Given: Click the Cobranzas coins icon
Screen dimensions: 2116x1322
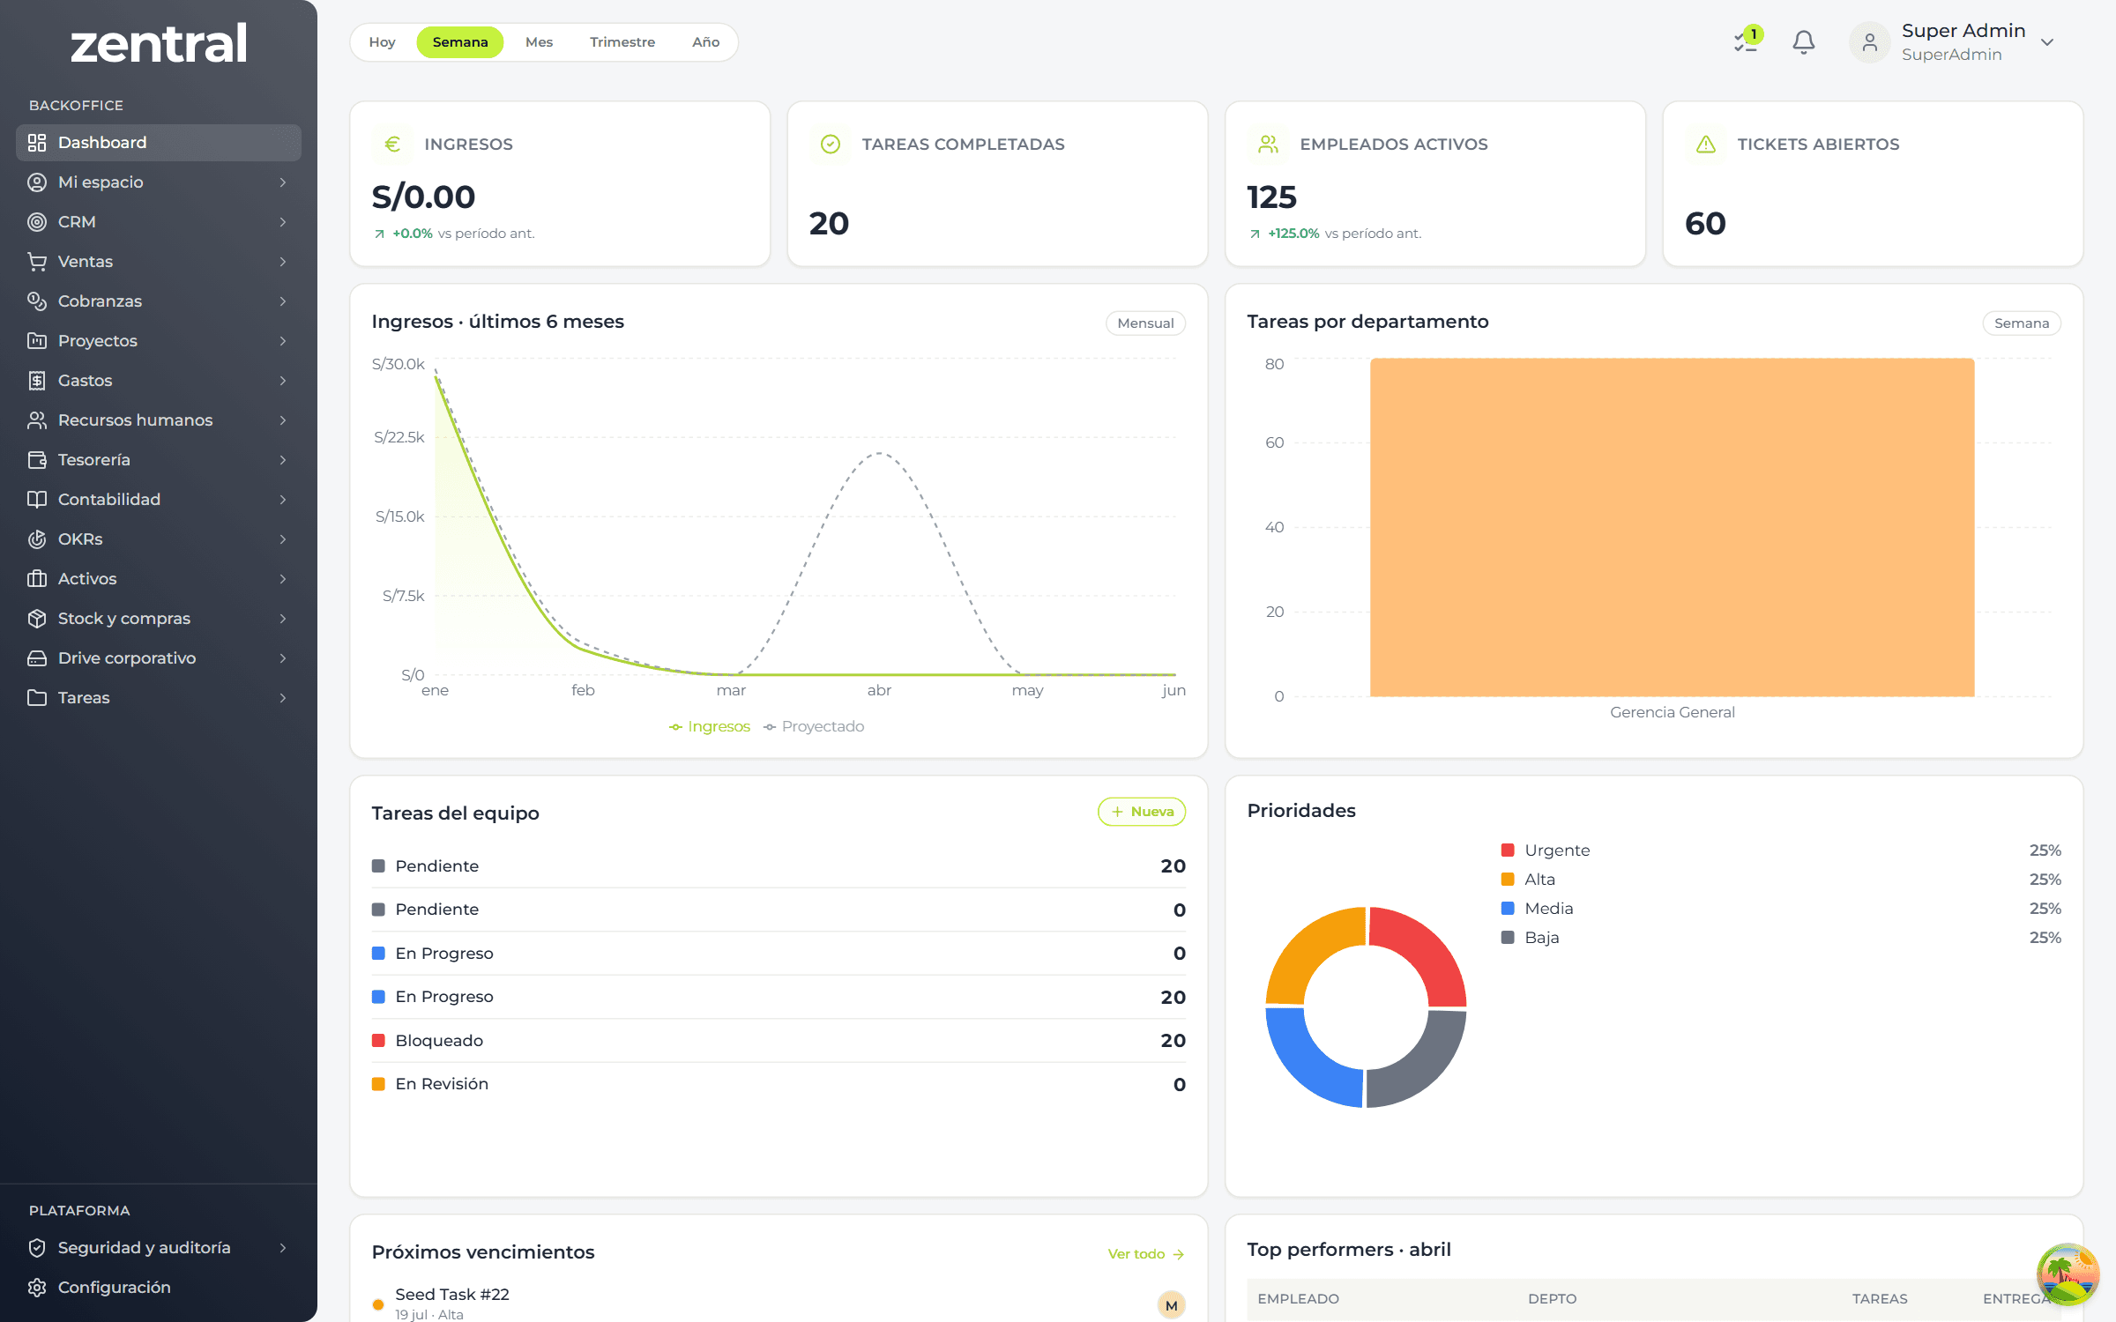Looking at the screenshot, I should [x=37, y=301].
